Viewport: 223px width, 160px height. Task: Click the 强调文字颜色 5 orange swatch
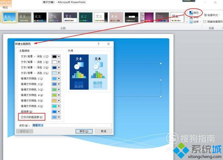click(x=54, y=100)
